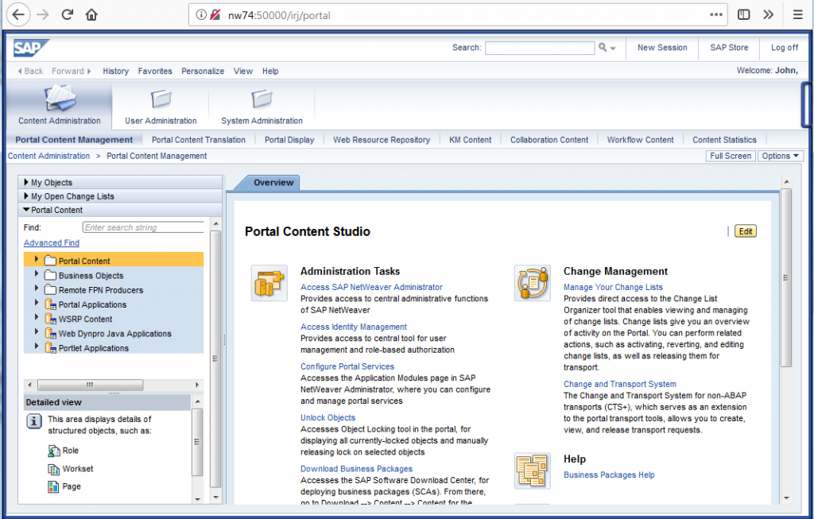
Task: Click the browser back arrow button
Action: pos(18,14)
